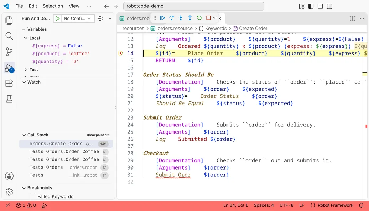369x211 pixels.
Task: Collapse the Breakpoints section
Action: (24, 188)
